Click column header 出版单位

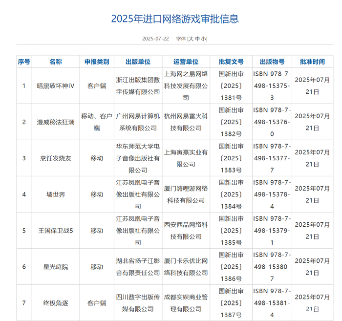tap(138, 62)
